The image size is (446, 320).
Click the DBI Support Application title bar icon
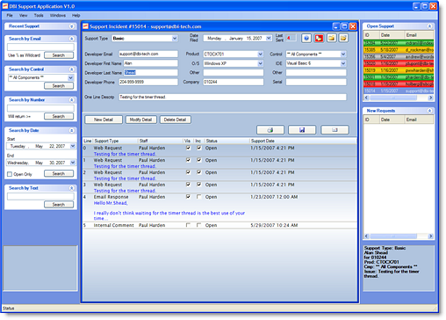coord(5,6)
